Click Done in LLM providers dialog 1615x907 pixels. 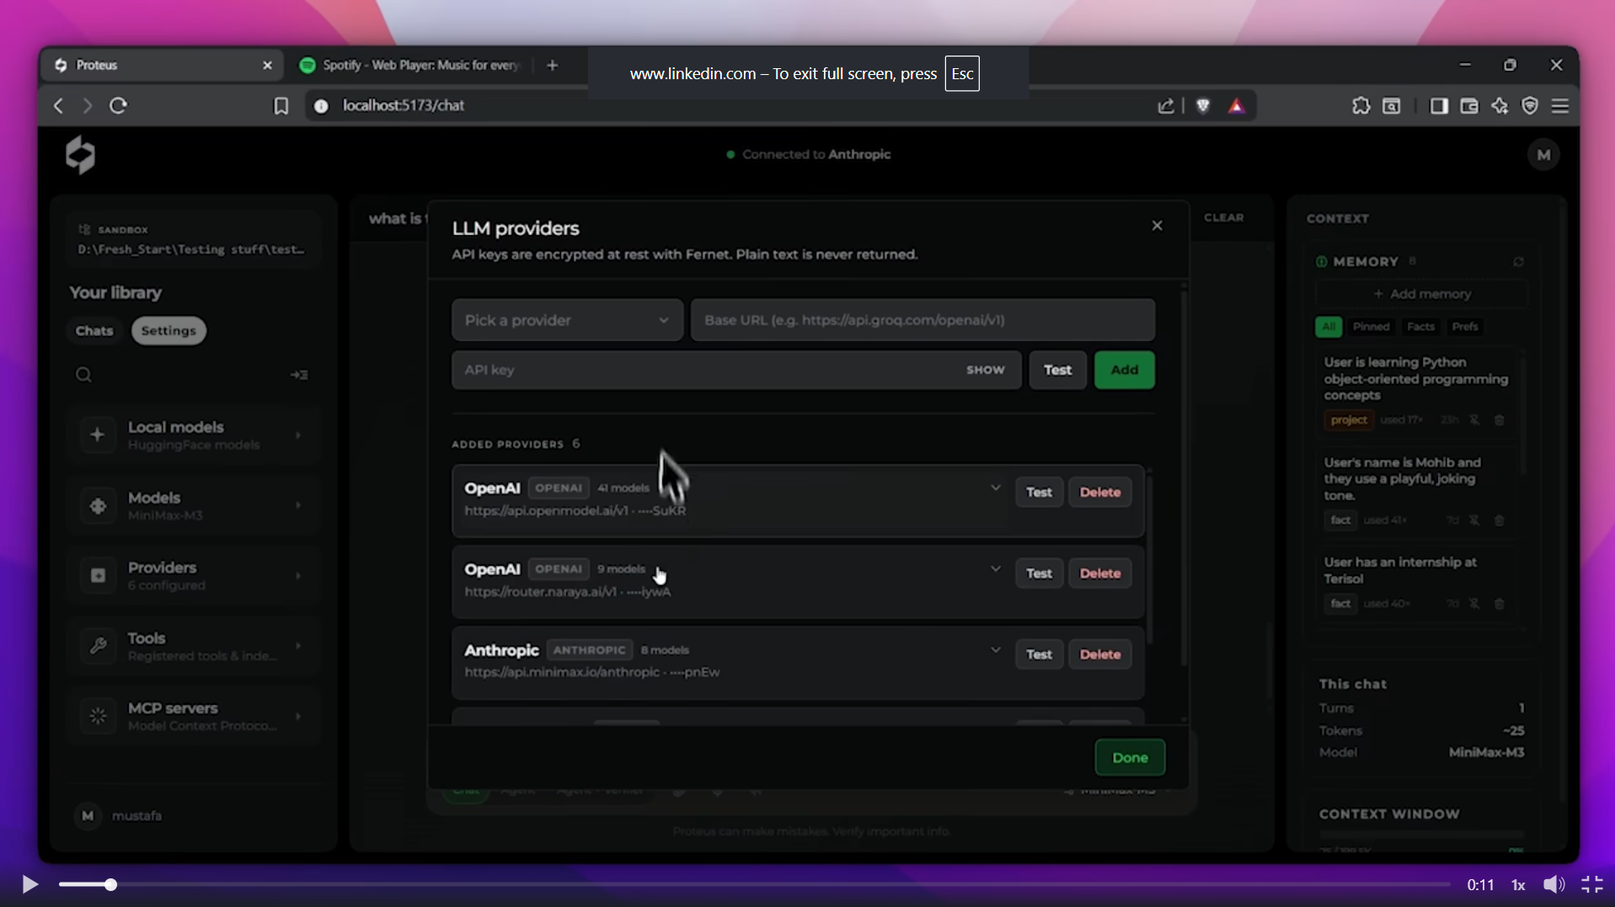1130,758
